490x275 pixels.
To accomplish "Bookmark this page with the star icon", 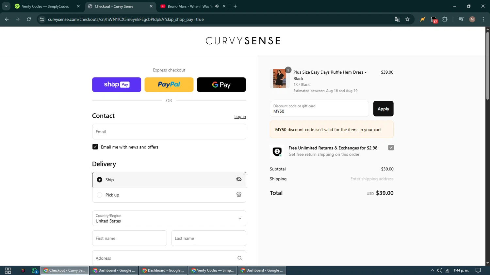I will point(407,19).
